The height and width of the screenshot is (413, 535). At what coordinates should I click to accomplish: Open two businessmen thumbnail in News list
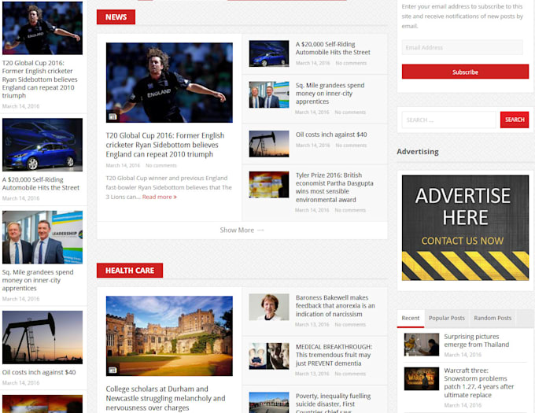pyautogui.click(x=269, y=94)
